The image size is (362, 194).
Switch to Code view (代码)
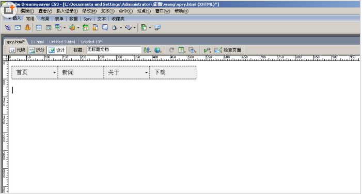point(18,50)
